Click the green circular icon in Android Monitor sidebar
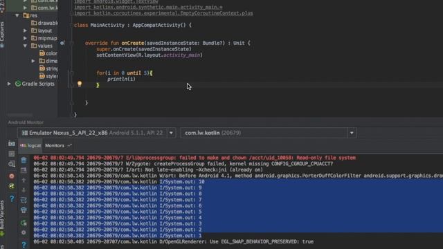 pyautogui.click(x=12, y=186)
